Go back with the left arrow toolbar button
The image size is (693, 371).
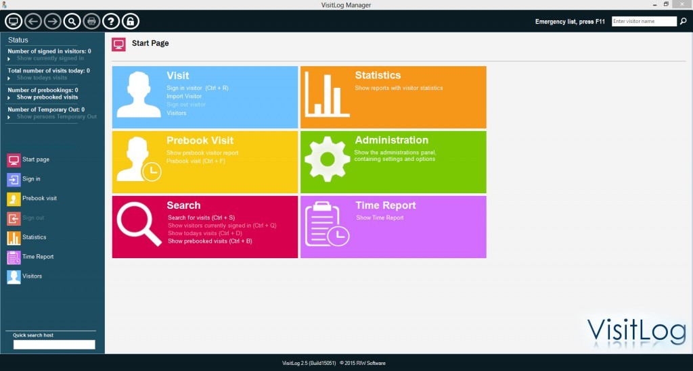(33, 21)
